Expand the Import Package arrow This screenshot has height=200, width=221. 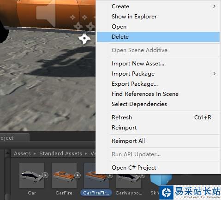coord(215,74)
